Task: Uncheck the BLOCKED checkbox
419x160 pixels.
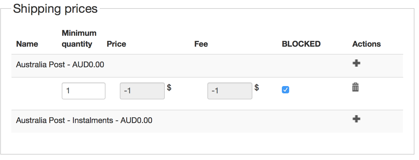Action: (x=286, y=90)
